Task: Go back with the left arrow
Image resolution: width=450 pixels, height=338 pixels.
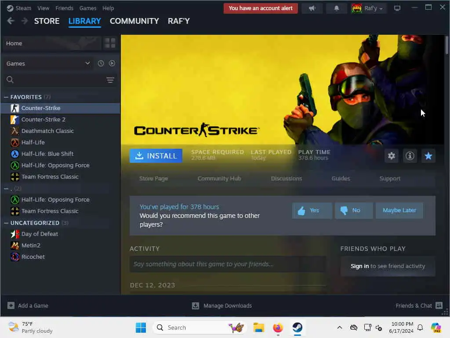Action: [11, 21]
